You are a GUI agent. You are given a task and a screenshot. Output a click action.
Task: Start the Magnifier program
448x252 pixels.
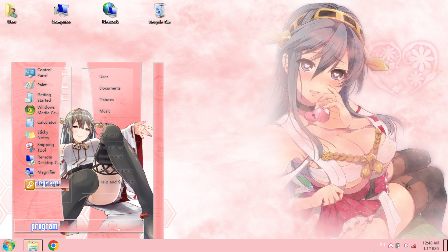pyautogui.click(x=42, y=172)
